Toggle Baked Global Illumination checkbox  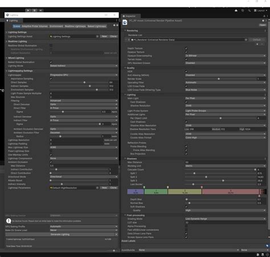tap(51, 62)
